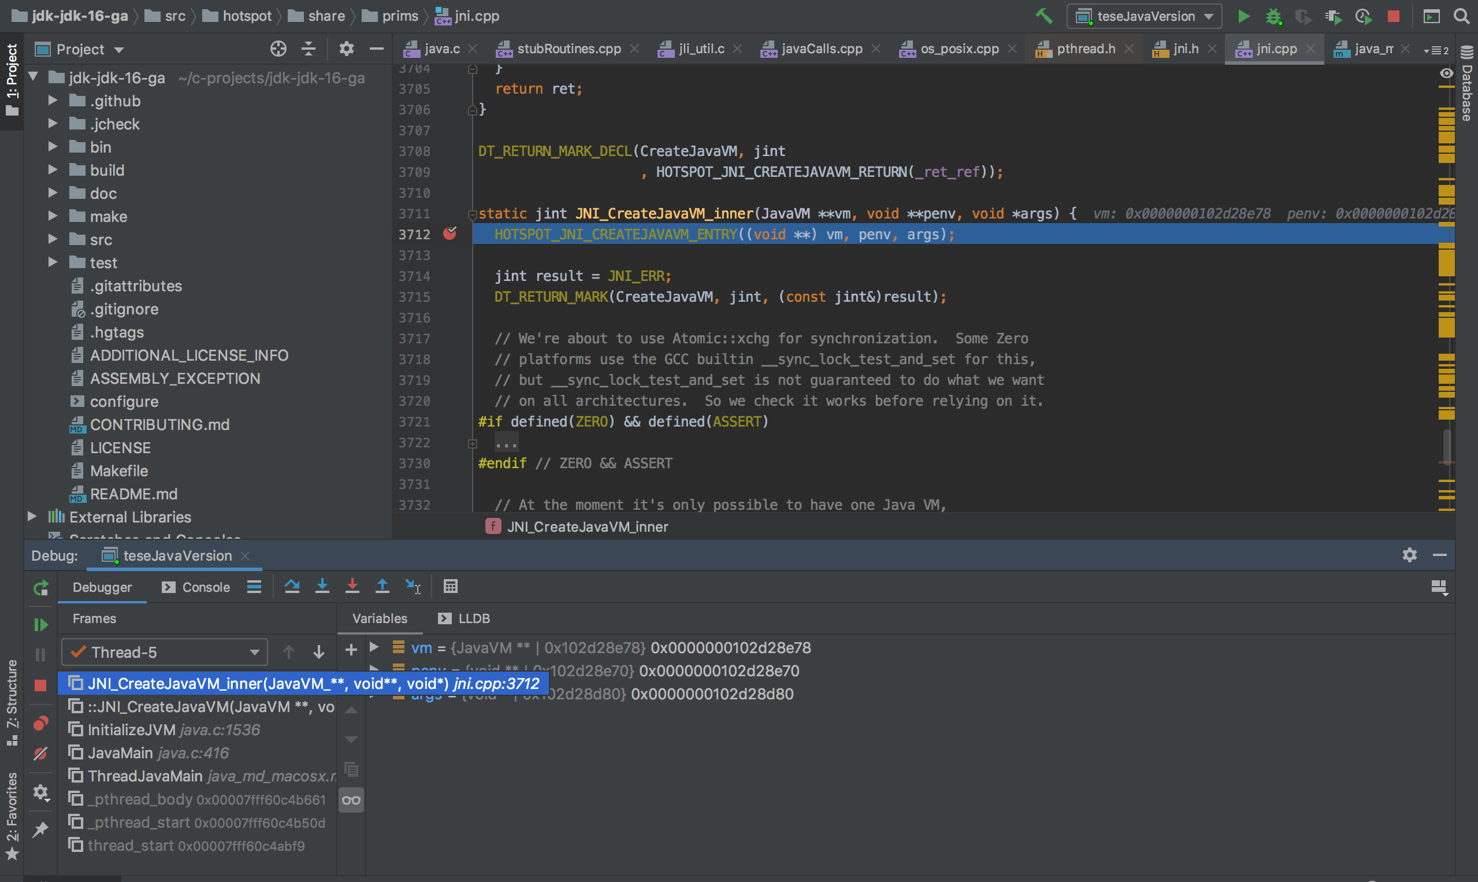
Task: Open the teseJavaVersion run configuration dropdown
Action: pyautogui.click(x=1143, y=16)
